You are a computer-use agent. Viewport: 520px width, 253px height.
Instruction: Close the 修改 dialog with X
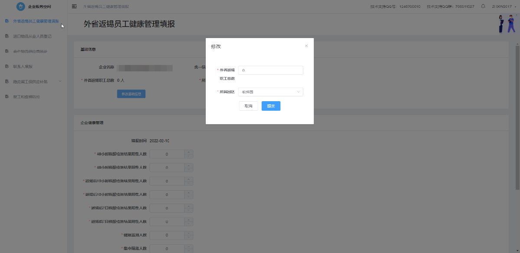[x=306, y=46]
